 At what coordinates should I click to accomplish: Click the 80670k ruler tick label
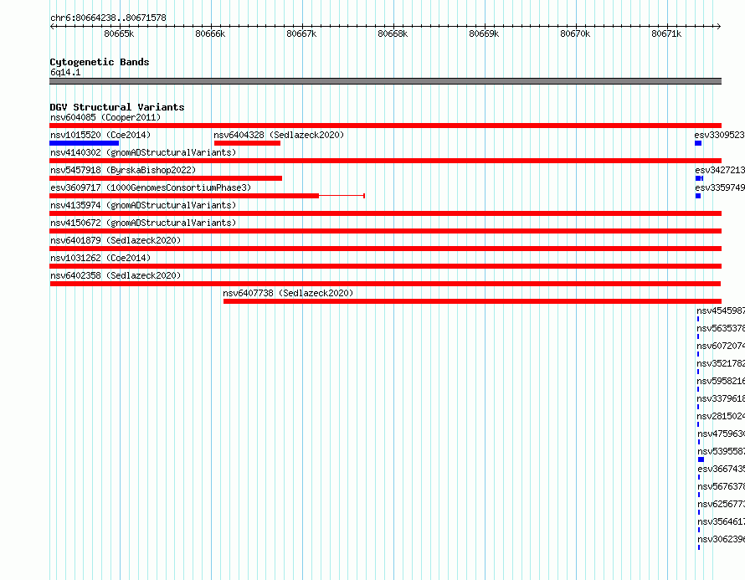tap(575, 33)
